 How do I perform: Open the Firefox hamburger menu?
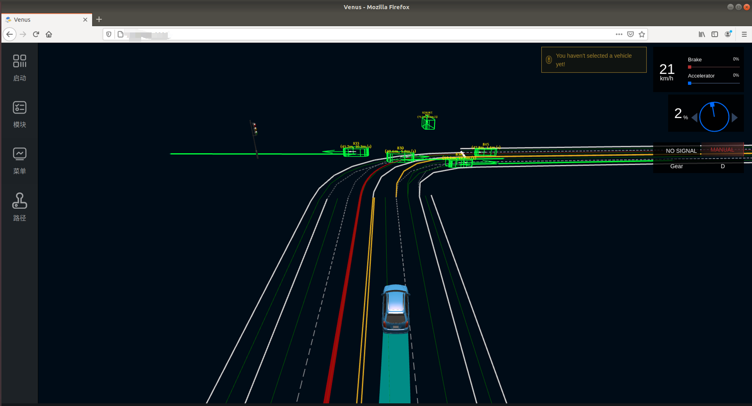(744, 34)
